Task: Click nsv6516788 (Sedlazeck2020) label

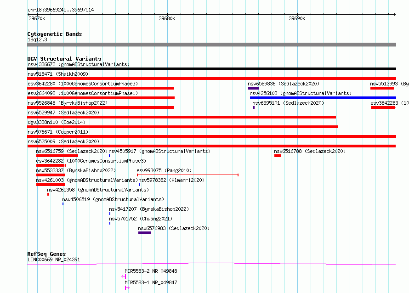Action: 310,151
